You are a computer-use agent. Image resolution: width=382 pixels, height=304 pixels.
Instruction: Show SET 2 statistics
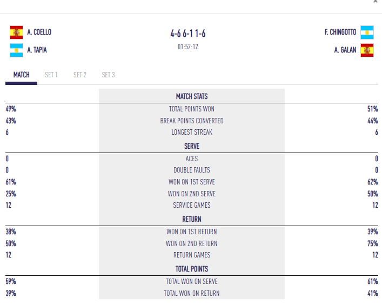click(x=80, y=75)
